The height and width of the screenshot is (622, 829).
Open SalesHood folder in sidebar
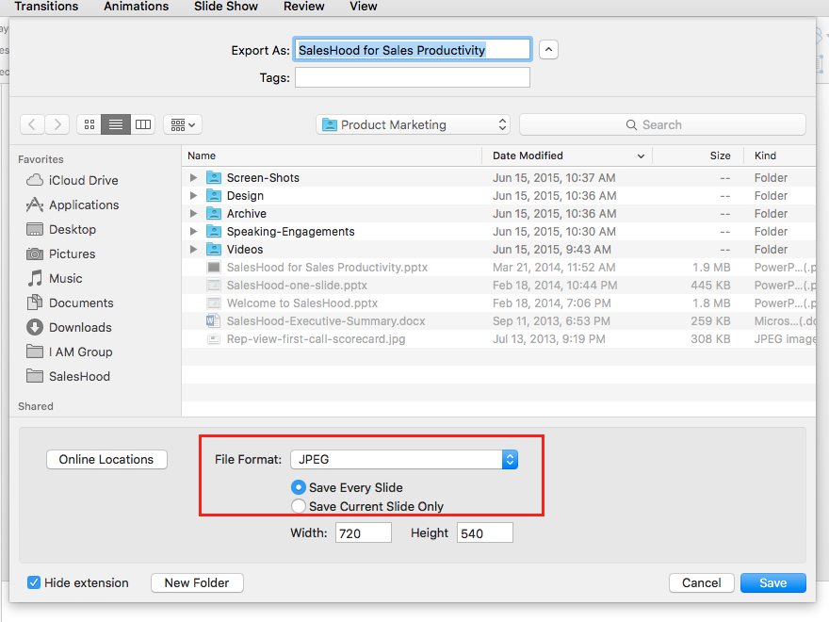point(68,377)
